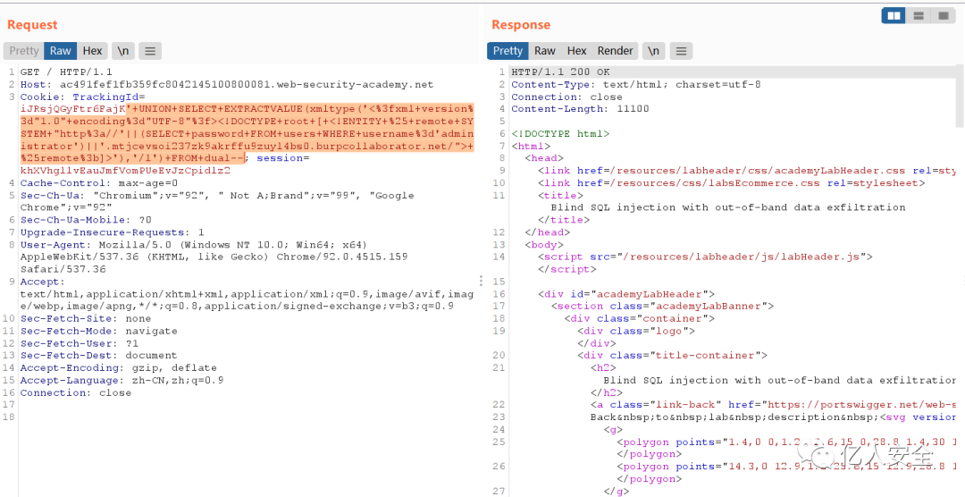Click the 'HTTP/1.1 200 OK' response status line
Image resolution: width=965 pixels, height=497 pixels.
[x=560, y=72]
